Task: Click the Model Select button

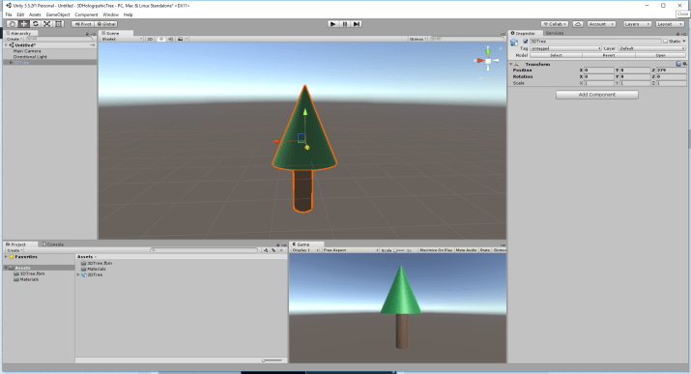Action: [x=556, y=55]
